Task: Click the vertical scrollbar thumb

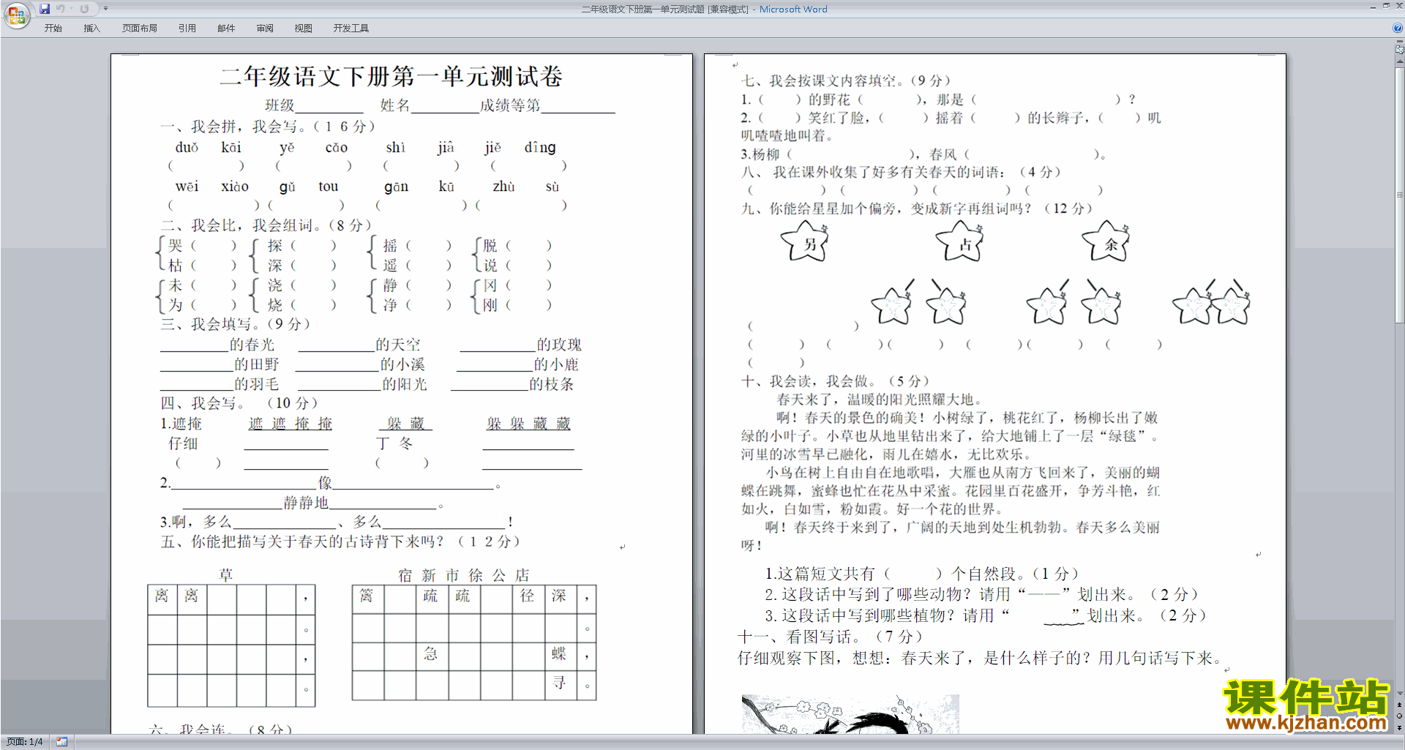Action: (x=1399, y=195)
